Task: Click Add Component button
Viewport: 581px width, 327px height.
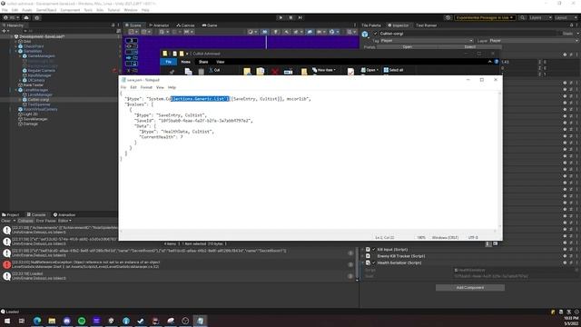Action: [470, 288]
